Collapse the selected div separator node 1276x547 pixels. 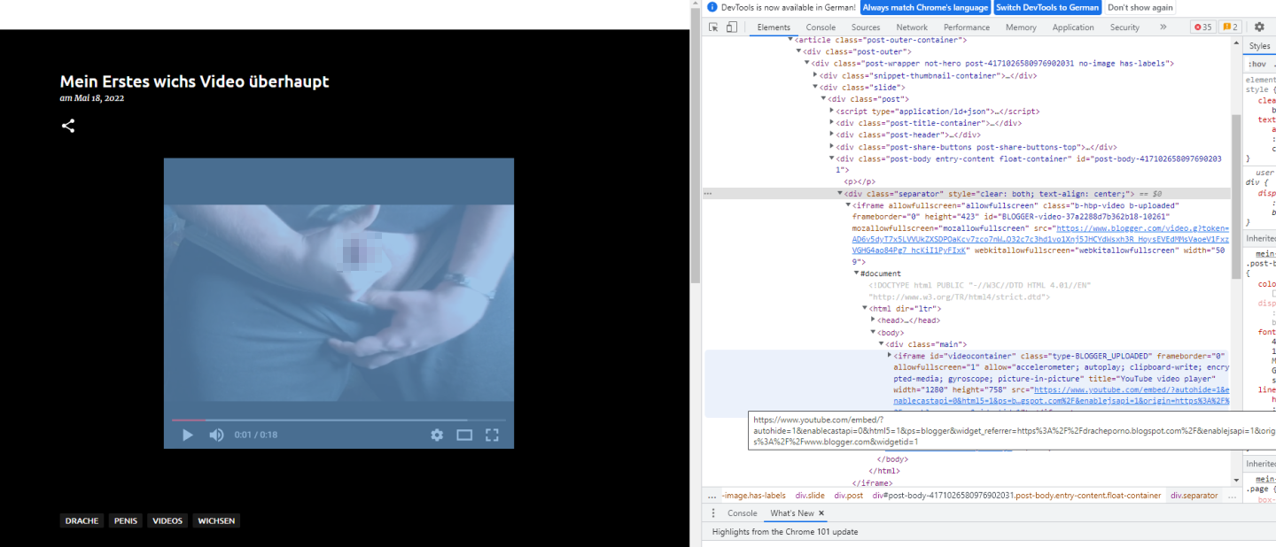(840, 193)
